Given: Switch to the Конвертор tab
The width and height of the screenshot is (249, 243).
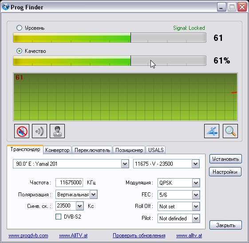Looking at the screenshot, I should coord(57,150).
